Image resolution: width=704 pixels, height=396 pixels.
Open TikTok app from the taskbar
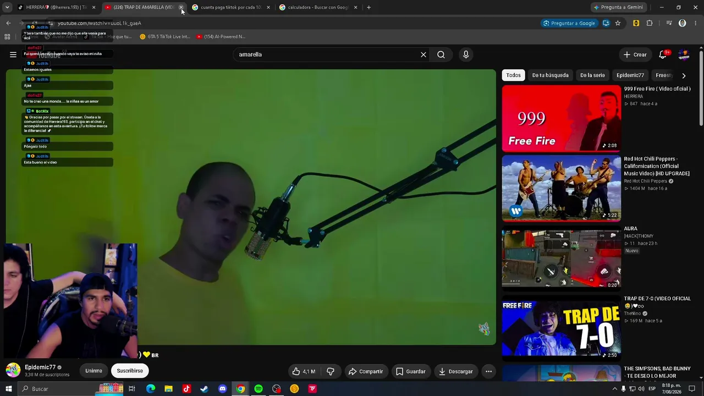186,389
